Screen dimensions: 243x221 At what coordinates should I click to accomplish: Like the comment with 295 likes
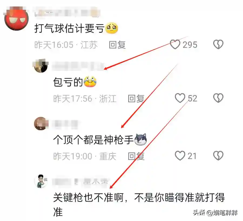[x=175, y=45]
